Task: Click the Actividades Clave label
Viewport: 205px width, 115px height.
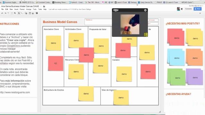Action: click(x=73, y=29)
